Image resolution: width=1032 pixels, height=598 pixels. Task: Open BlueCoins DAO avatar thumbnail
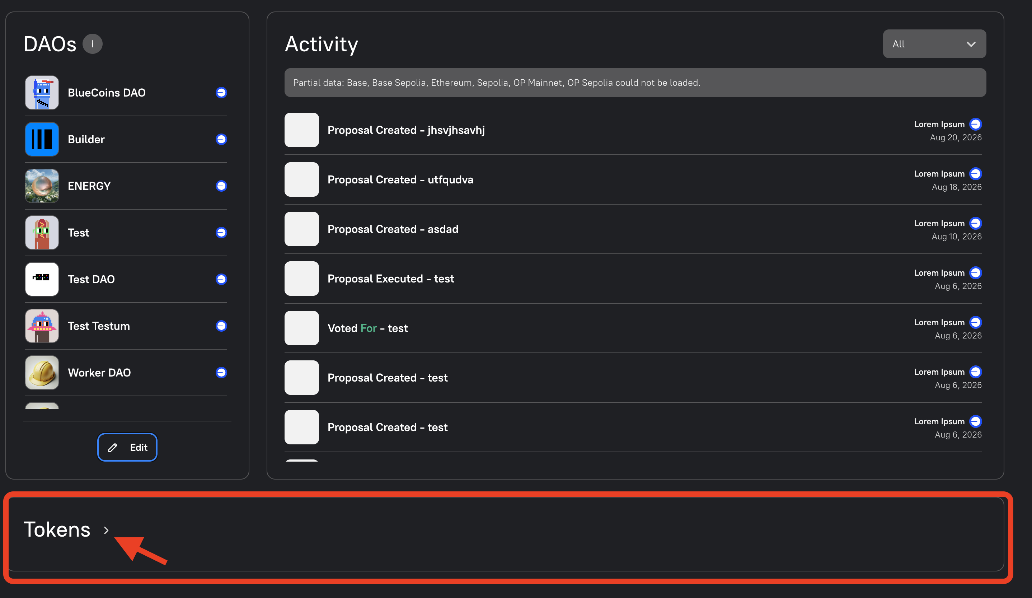pos(42,93)
